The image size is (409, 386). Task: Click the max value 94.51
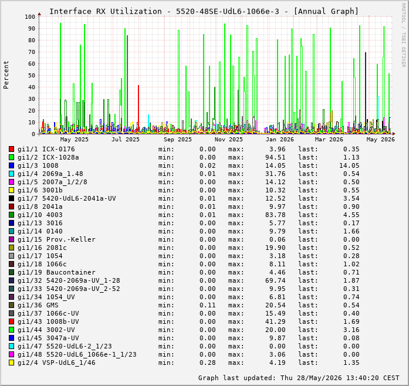tap(275, 157)
